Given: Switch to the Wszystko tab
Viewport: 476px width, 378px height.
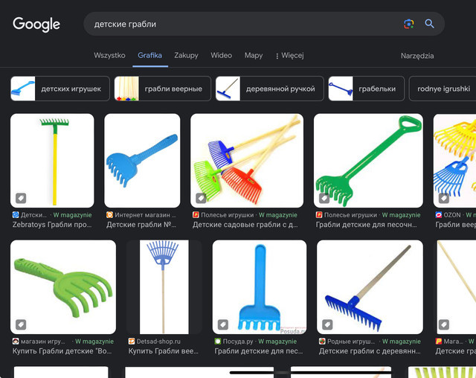Looking at the screenshot, I should [x=109, y=56].
